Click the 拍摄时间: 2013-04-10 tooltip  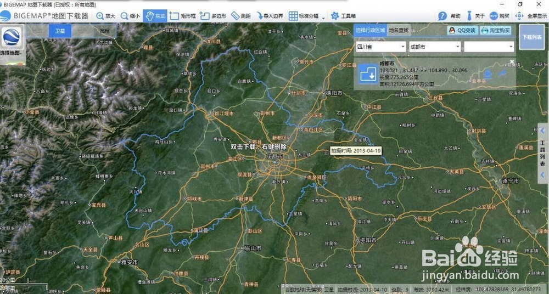[x=356, y=151]
